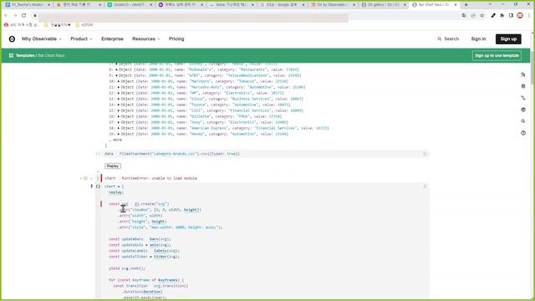Go forward in the browser
Image resolution: width=535 pixels, height=301 pixels.
click(x=15, y=15)
